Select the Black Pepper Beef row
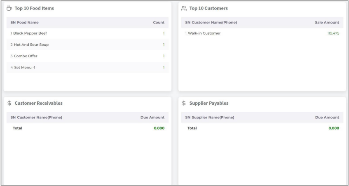 point(87,33)
